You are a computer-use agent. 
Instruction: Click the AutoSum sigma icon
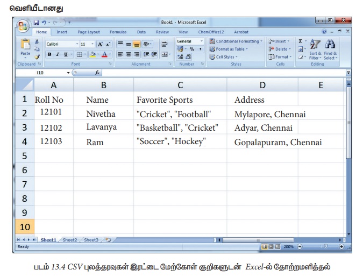301,41
